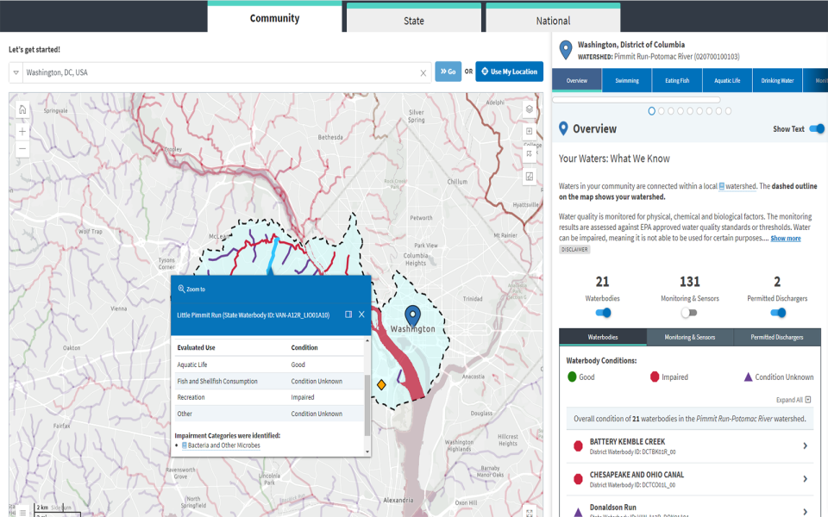The width and height of the screenshot is (828, 517).
Task: Click the dock icon on the Little Pimmit Run popup
Action: 348,315
